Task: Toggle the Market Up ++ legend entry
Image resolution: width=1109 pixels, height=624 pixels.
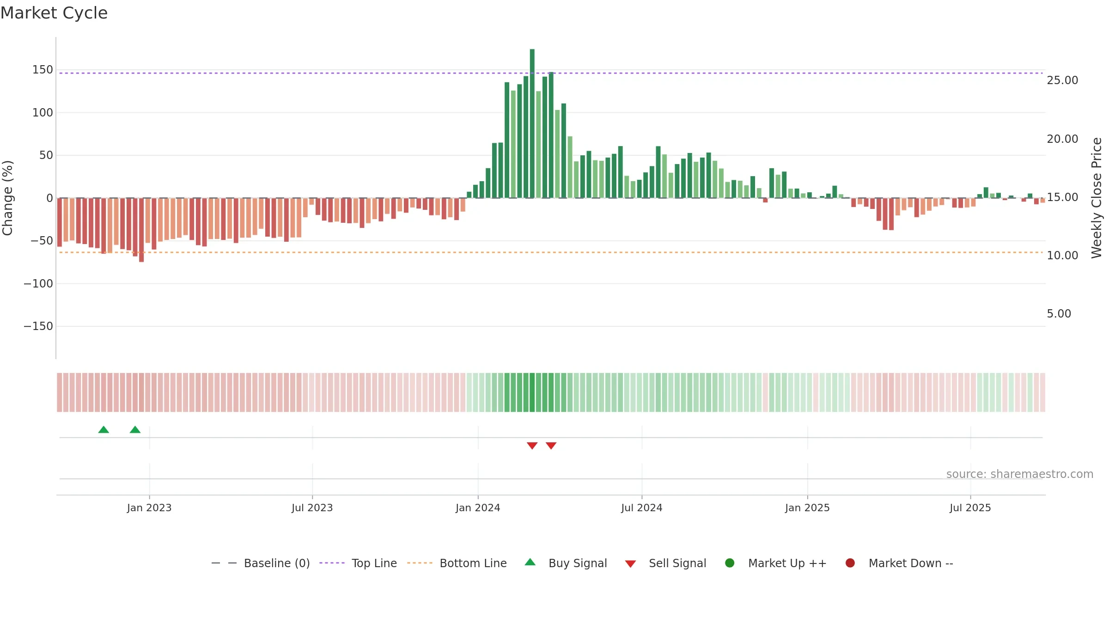Action: click(776, 563)
